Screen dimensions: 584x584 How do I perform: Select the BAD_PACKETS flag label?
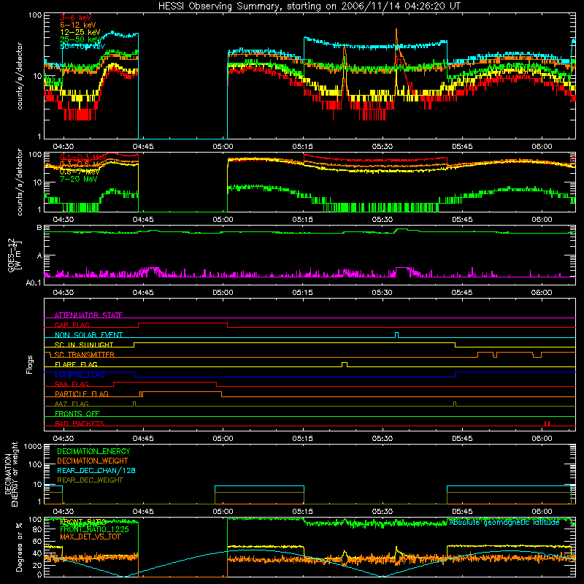(80, 423)
